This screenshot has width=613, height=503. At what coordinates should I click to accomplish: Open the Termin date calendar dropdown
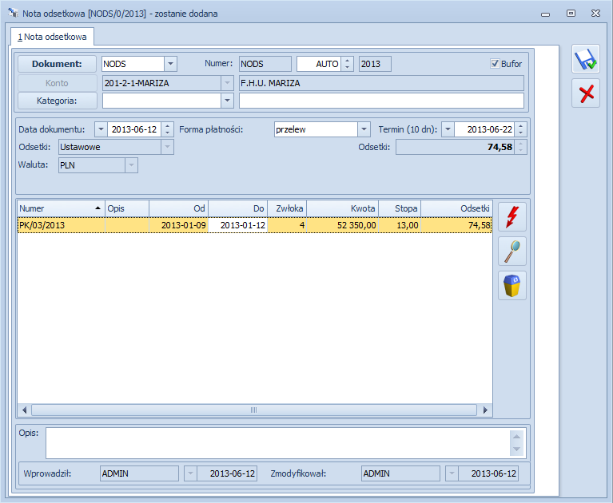tap(448, 129)
